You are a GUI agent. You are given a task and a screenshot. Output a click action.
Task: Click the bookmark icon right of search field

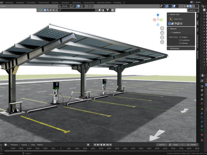(100, 10)
